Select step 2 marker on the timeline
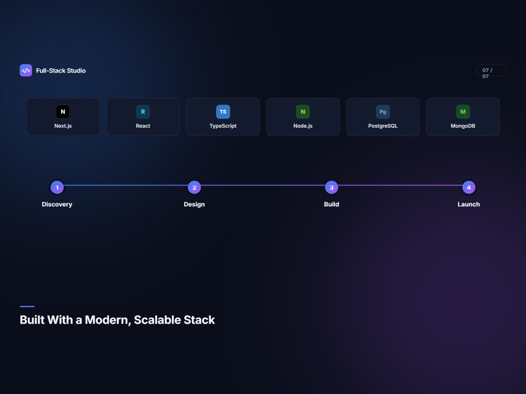526x394 pixels. pyautogui.click(x=194, y=188)
